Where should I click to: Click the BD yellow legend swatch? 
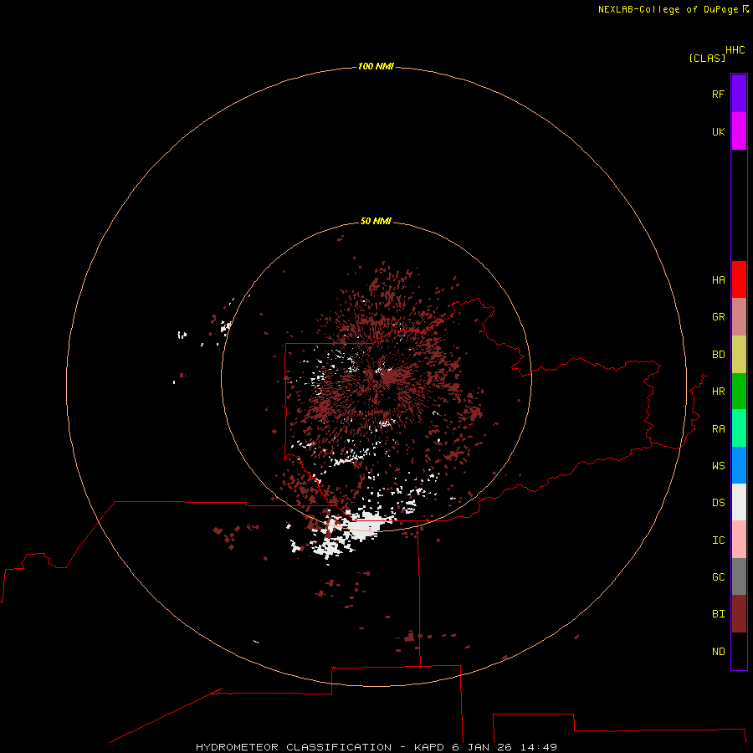(739, 355)
